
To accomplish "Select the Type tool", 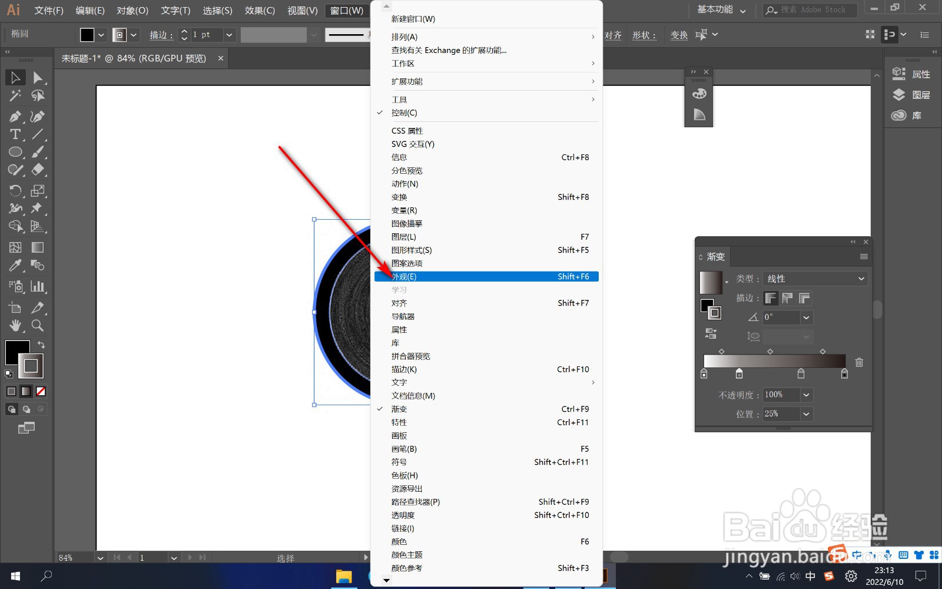I will 15,134.
